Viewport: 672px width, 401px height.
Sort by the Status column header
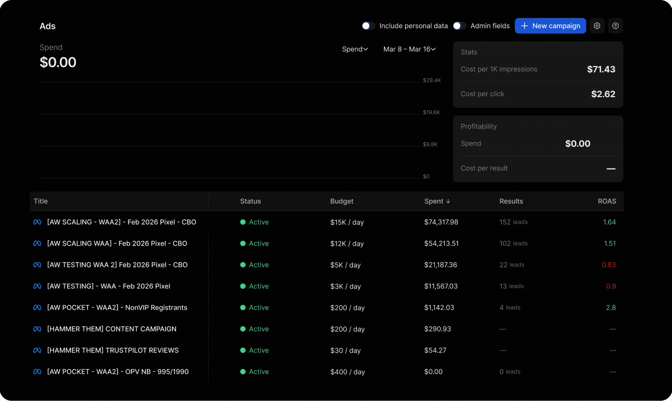click(x=250, y=201)
